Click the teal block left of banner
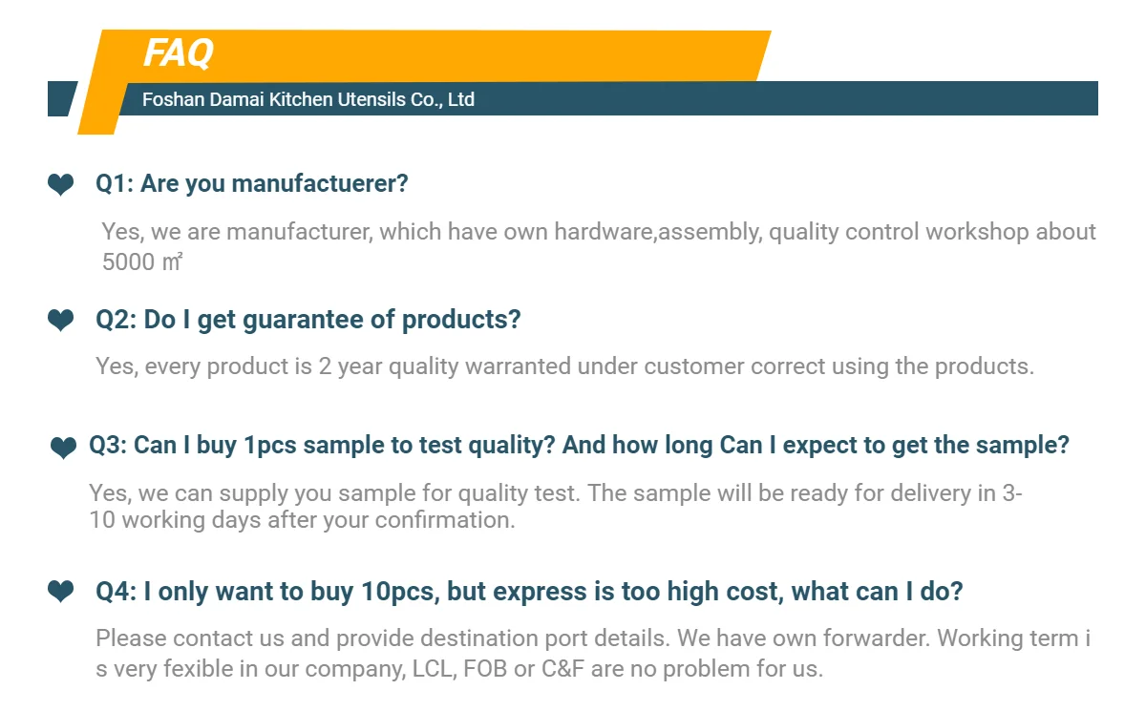 click(x=62, y=99)
